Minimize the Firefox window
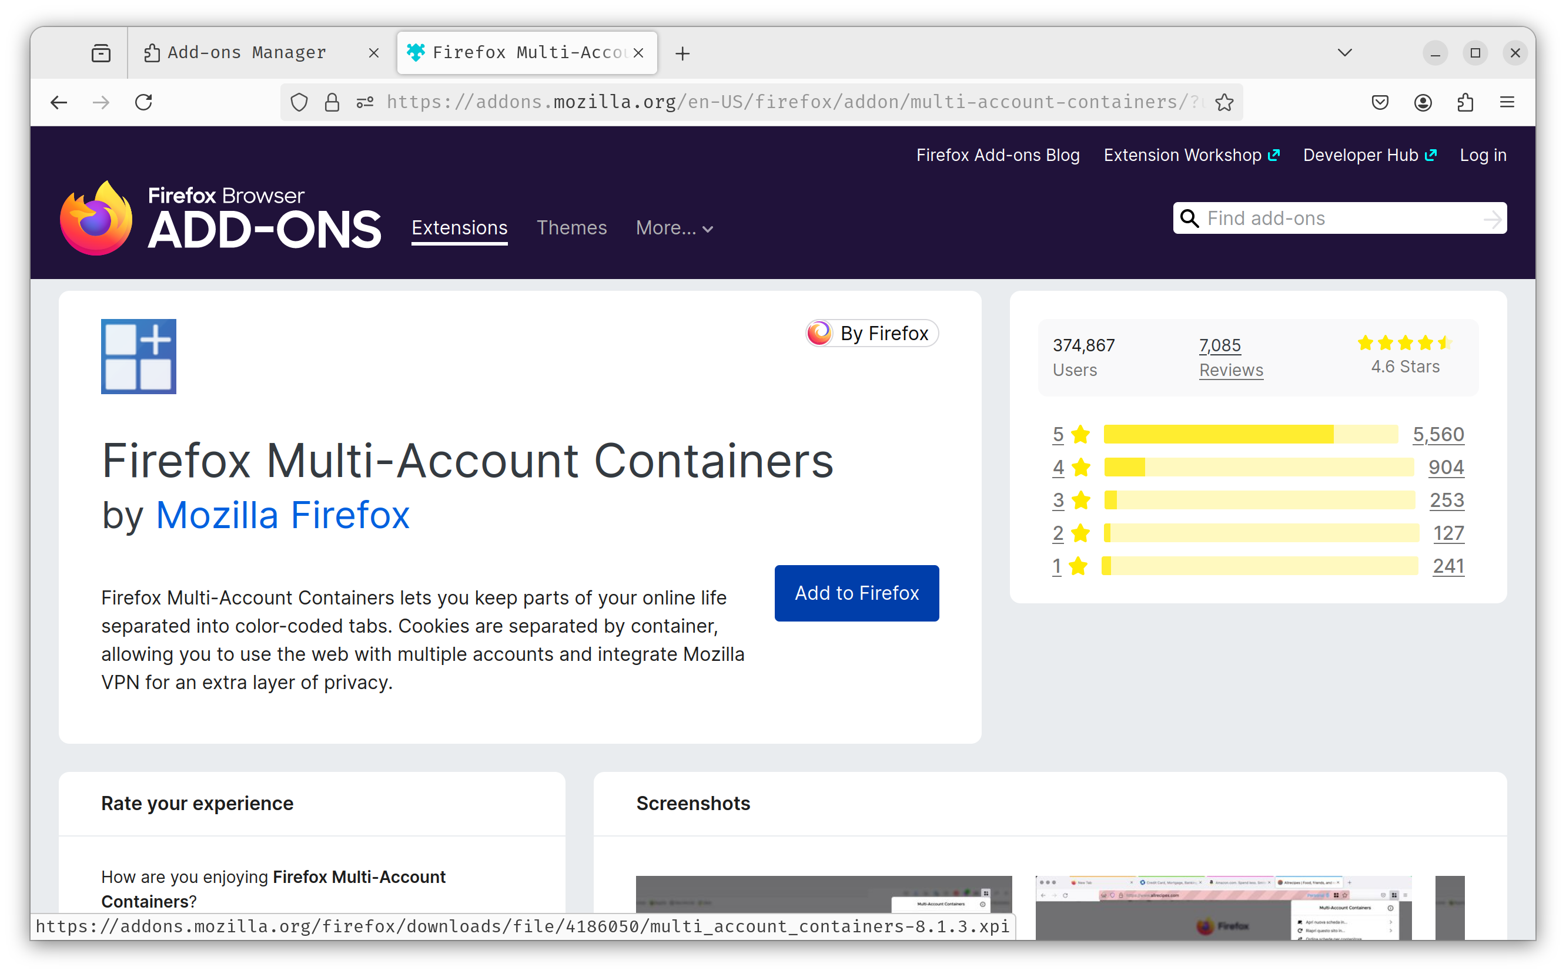1566x974 pixels. tap(1435, 53)
